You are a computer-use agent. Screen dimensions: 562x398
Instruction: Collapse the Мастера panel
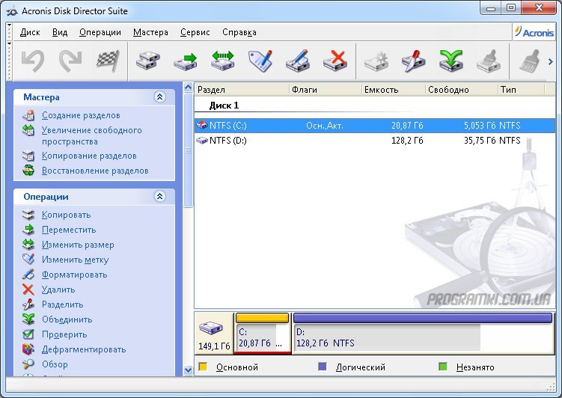click(x=159, y=97)
